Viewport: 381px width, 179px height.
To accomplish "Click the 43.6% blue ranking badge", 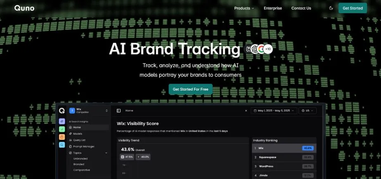I will (x=308, y=148).
